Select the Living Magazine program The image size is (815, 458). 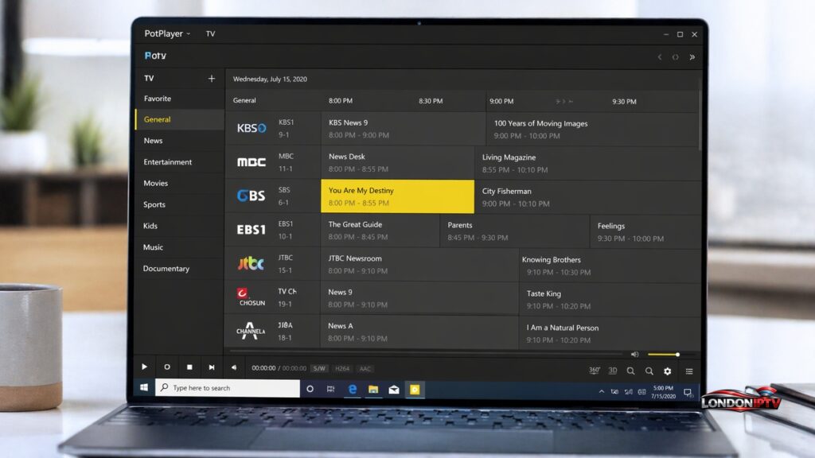point(587,164)
